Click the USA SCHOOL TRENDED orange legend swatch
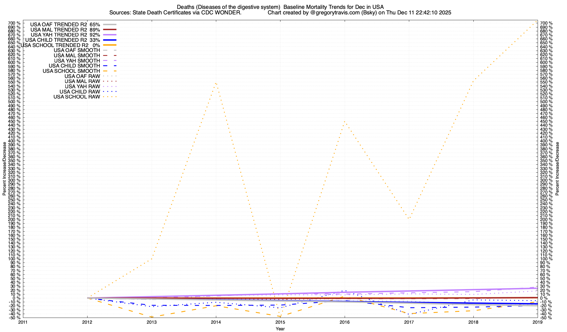Image resolution: width=567 pixels, height=332 pixels. 109,45
